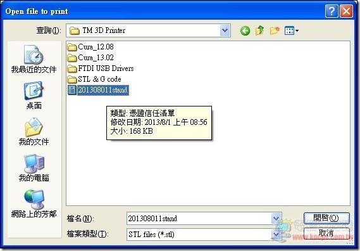This screenshot has width=360, height=251.
Task: Close the Open file to print dialog
Action: [347, 11]
